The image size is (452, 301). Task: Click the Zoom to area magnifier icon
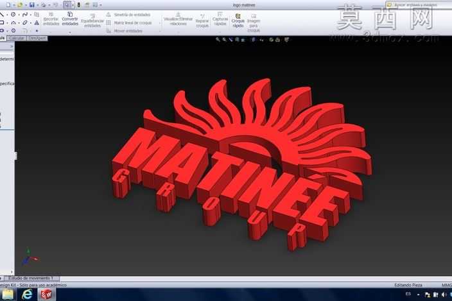coord(224,40)
